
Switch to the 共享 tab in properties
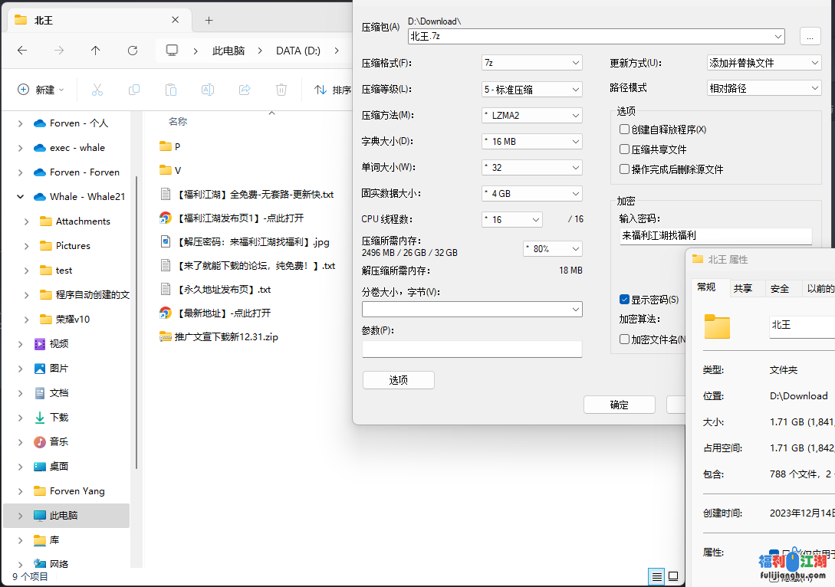pyautogui.click(x=745, y=289)
